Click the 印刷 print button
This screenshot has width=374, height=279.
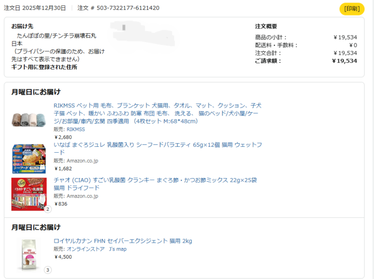point(352,8)
